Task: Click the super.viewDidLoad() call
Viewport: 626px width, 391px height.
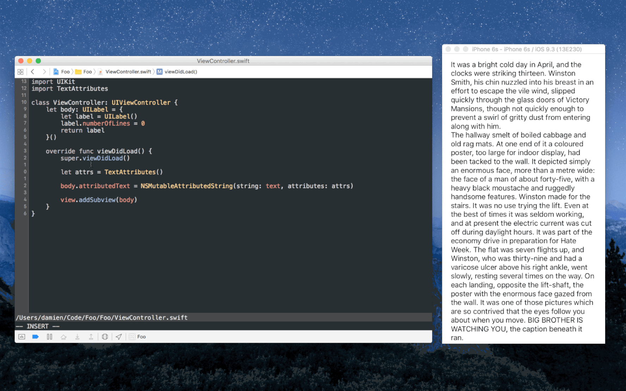Action: click(x=95, y=158)
